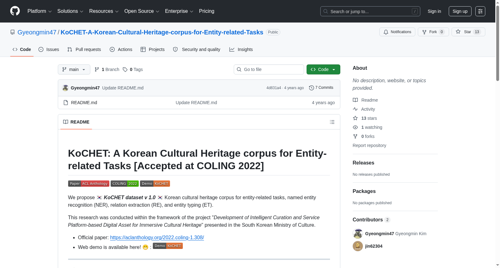Open Gyeongmin47's avatar in the commit row
Image resolution: width=500 pixels, height=268 pixels.
click(65, 88)
